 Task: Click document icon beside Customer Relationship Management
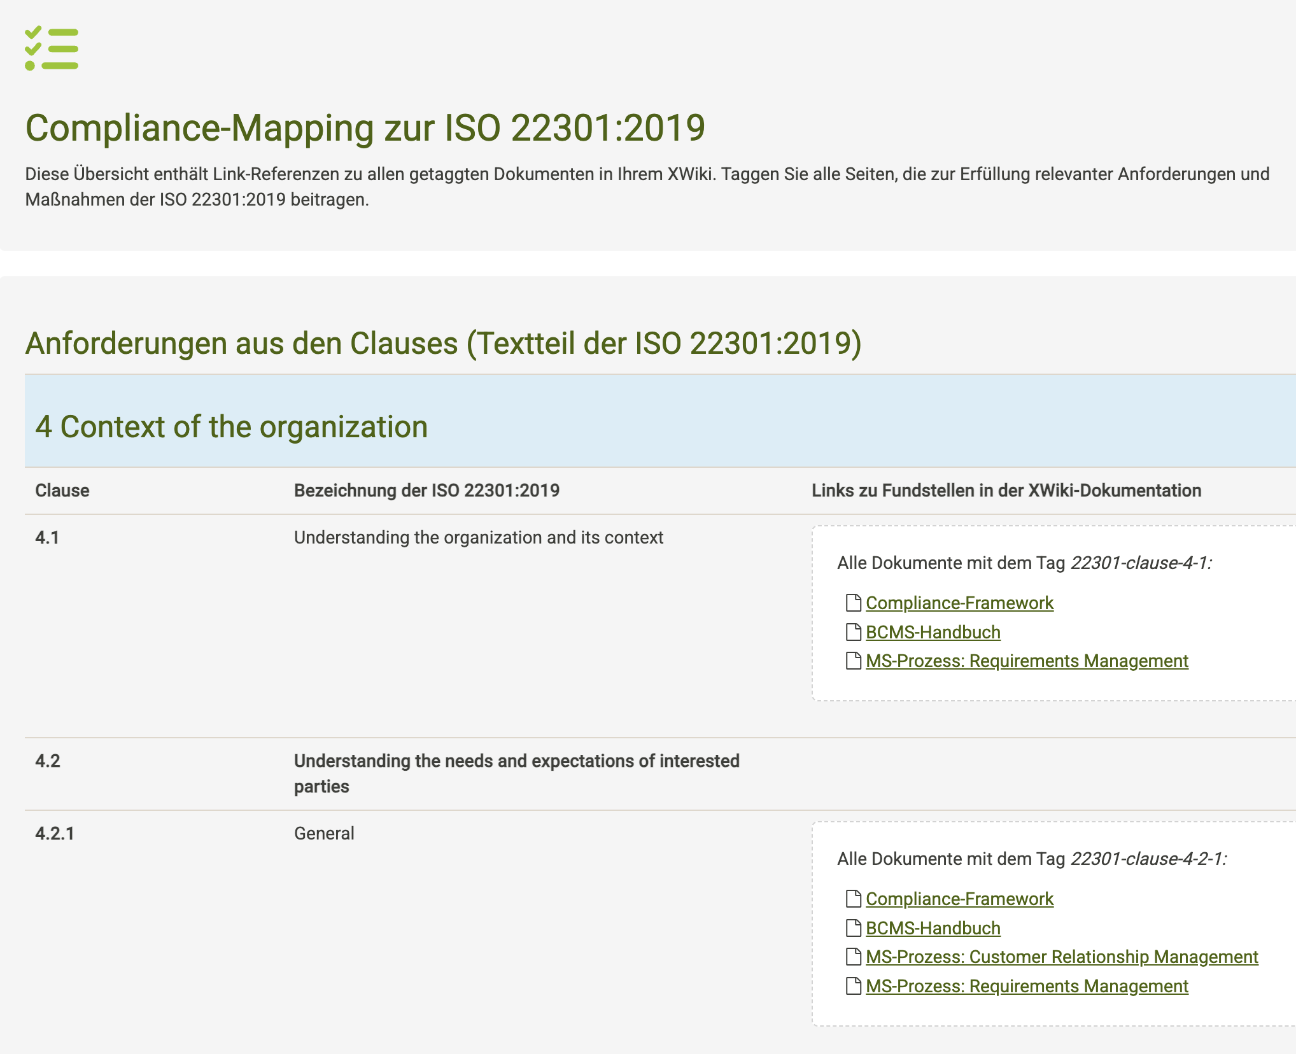[853, 956]
